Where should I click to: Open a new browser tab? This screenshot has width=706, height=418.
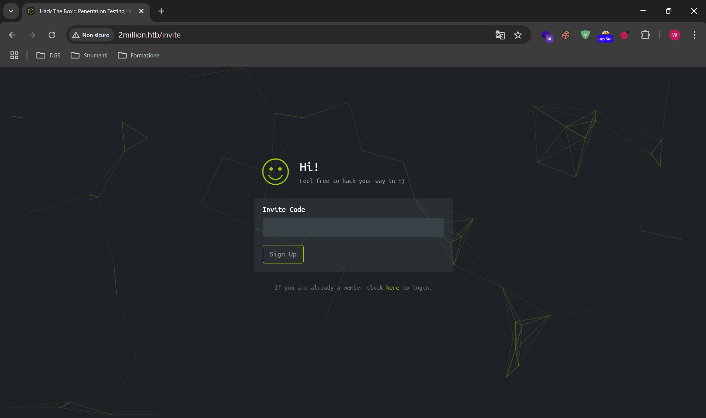(161, 11)
